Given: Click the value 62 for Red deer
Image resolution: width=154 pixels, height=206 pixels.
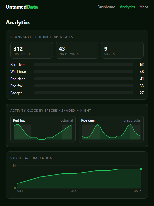Looking at the screenshot, I should (141, 65).
